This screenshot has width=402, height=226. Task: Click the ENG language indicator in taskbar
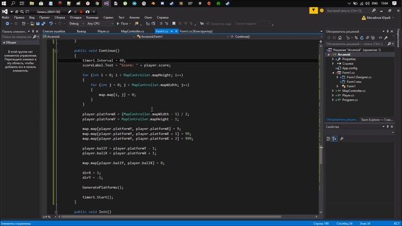(374, 3)
